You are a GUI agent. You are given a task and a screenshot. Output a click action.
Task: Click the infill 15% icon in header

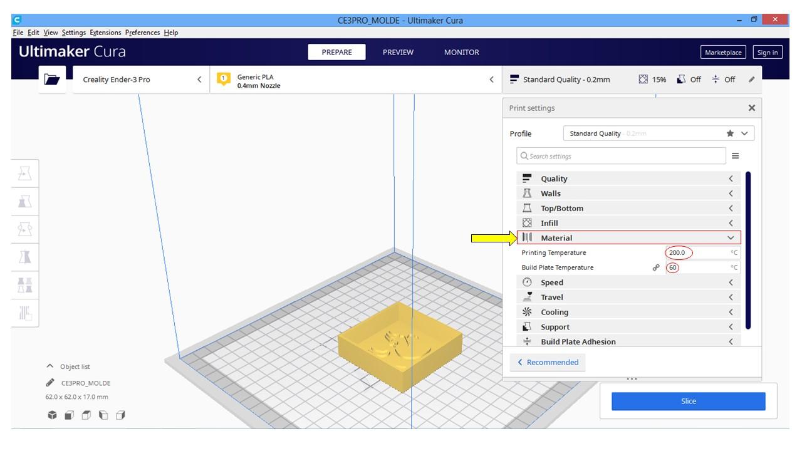click(643, 80)
